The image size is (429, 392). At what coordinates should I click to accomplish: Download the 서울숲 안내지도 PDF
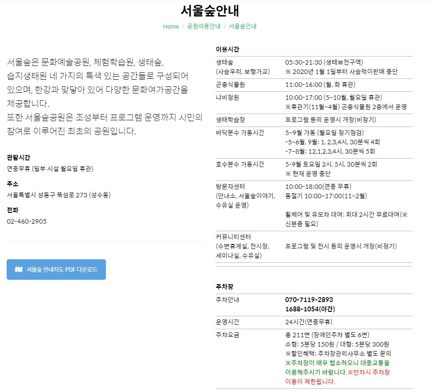[56, 269]
